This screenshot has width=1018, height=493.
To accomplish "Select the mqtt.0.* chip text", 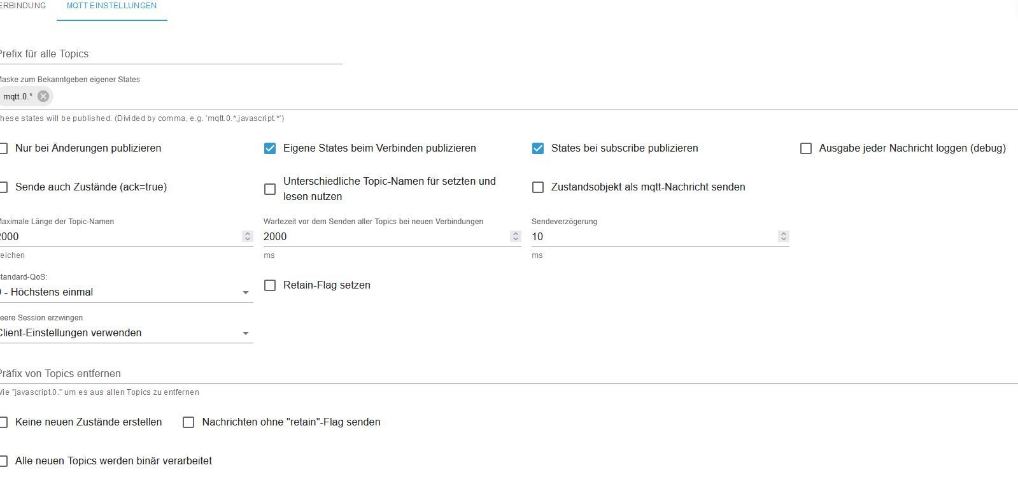I will click(x=18, y=97).
